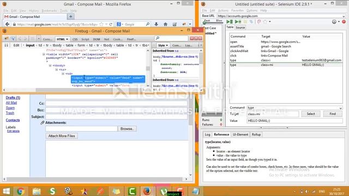Go back in Firefox navigation
The height and width of the screenshot is (196, 349).
pos(7,24)
